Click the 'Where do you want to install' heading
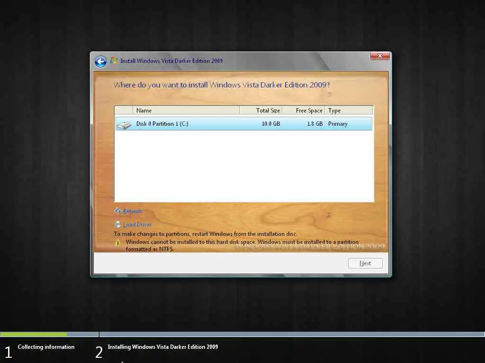 [x=222, y=85]
